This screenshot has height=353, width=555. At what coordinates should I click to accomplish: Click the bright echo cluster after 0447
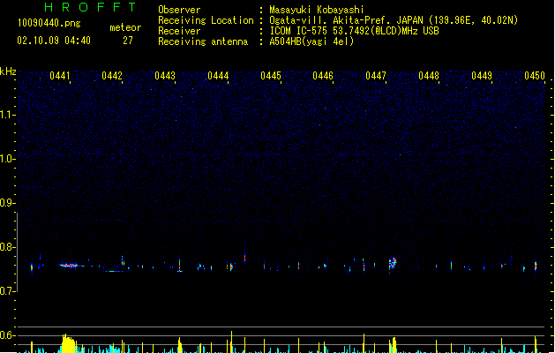tap(393, 263)
